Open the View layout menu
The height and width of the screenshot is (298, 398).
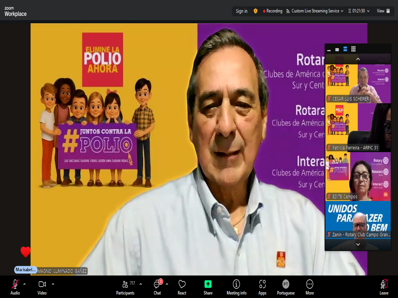point(383,11)
